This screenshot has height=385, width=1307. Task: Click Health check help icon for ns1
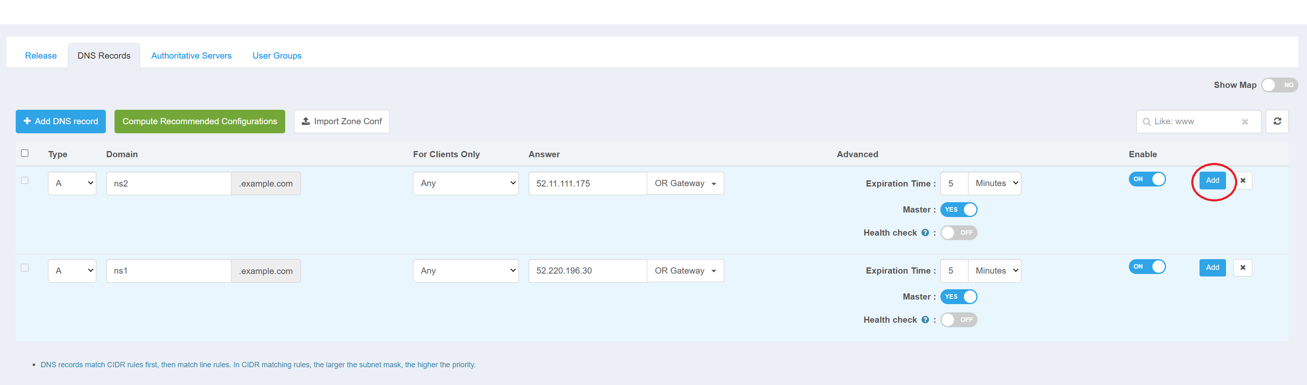pyautogui.click(x=925, y=320)
